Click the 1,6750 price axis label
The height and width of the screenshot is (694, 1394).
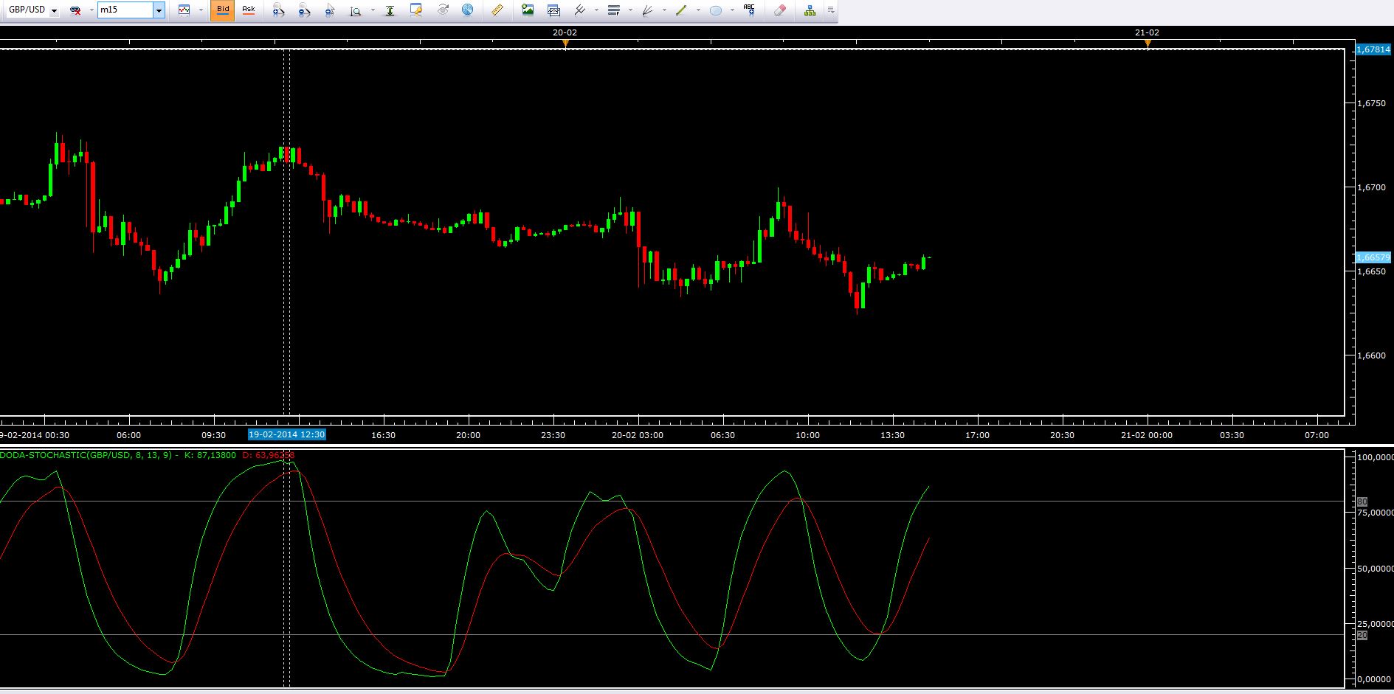1372,103
